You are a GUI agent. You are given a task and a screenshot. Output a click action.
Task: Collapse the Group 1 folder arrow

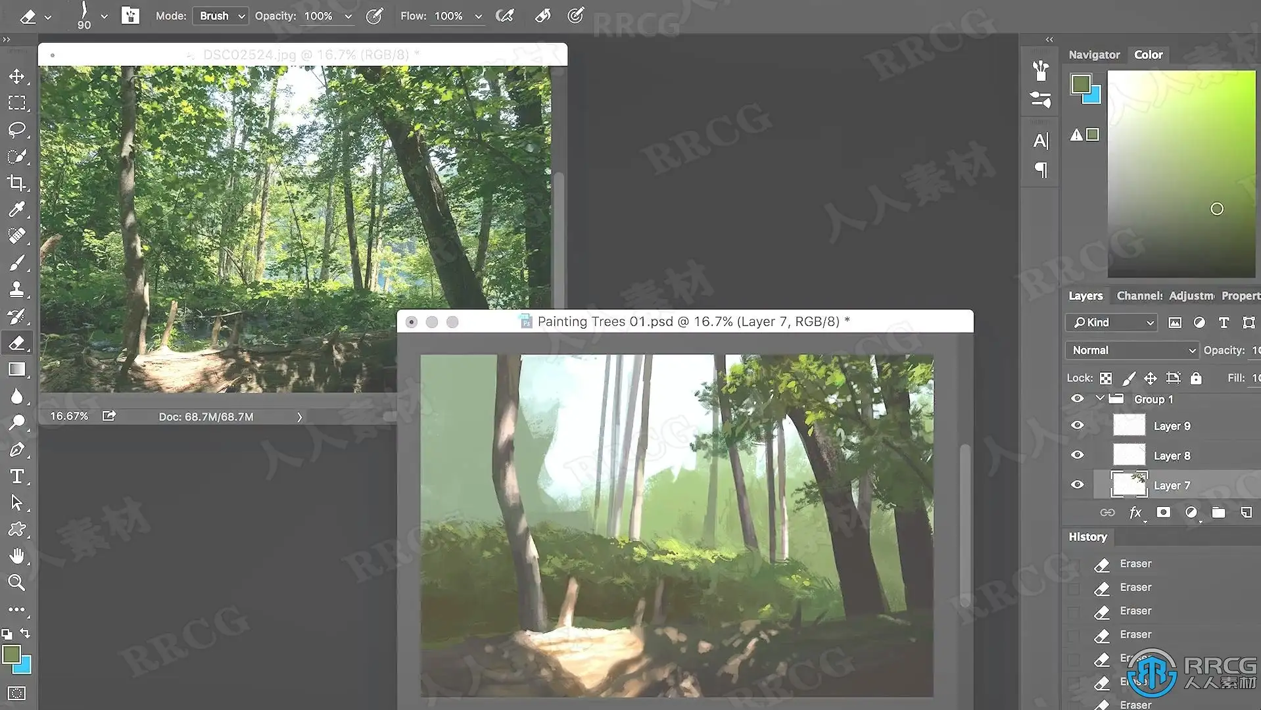click(x=1099, y=398)
